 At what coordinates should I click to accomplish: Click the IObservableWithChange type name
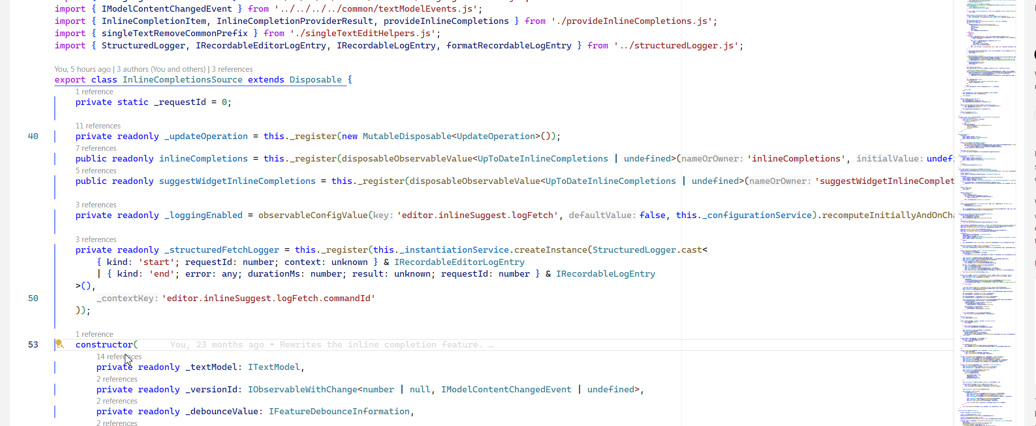click(x=303, y=389)
